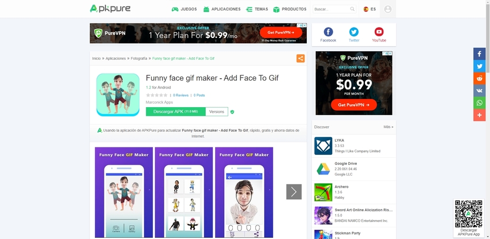Click the small APKPure icon in update notice

point(100,130)
